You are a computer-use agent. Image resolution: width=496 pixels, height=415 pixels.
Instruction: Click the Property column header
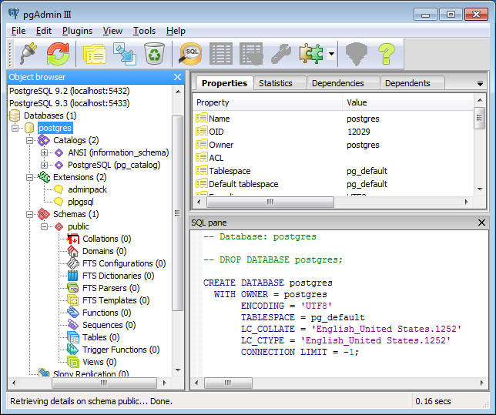coord(267,102)
